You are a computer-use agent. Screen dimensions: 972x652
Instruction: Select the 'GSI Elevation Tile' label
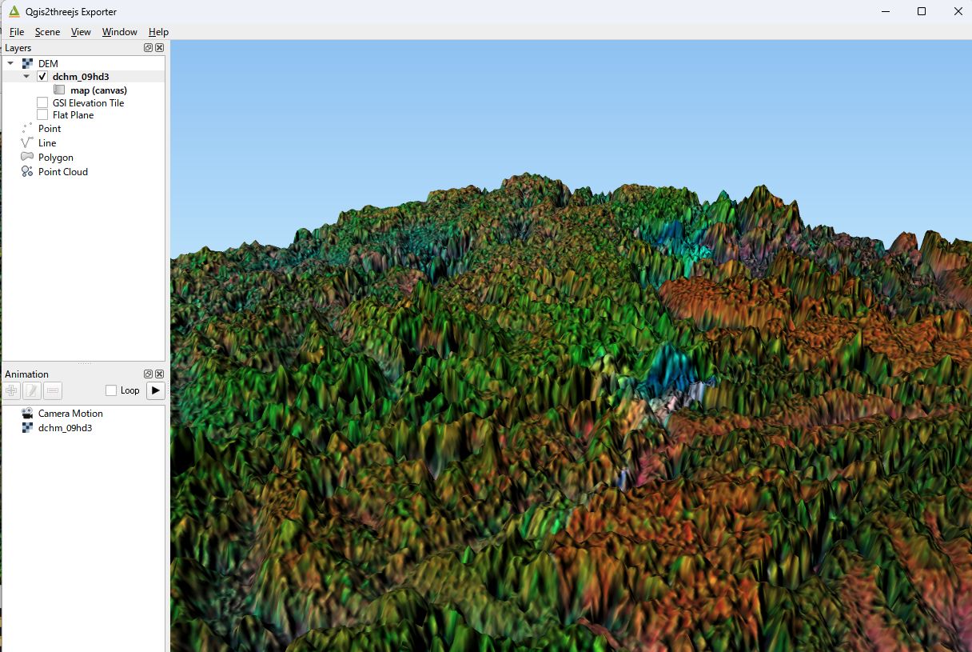pyautogui.click(x=89, y=103)
